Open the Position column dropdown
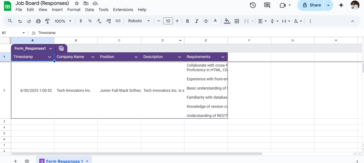 136,57
